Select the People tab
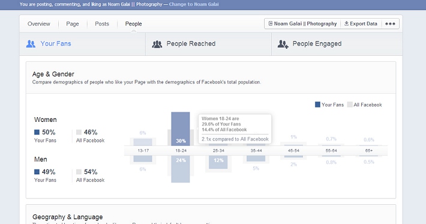 [x=133, y=24]
